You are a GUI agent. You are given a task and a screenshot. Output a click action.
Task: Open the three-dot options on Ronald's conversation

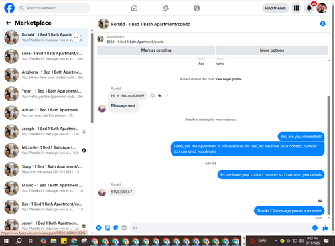click(76, 38)
